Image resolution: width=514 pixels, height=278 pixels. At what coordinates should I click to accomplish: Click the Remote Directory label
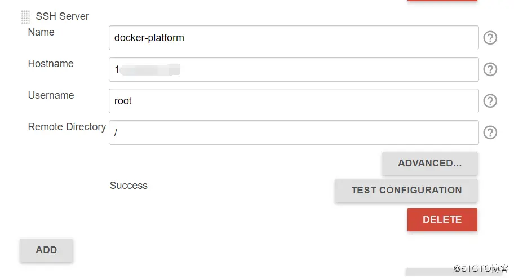[67, 127]
